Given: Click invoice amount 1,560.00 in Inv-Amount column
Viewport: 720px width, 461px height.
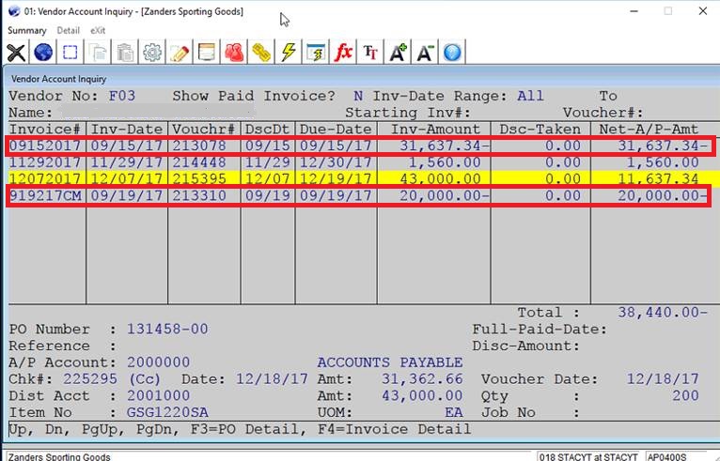Looking at the screenshot, I should (445, 162).
